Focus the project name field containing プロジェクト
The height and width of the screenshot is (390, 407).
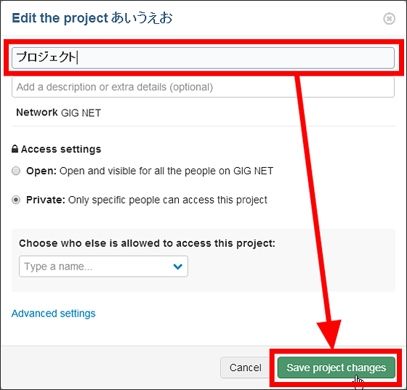coord(203,58)
